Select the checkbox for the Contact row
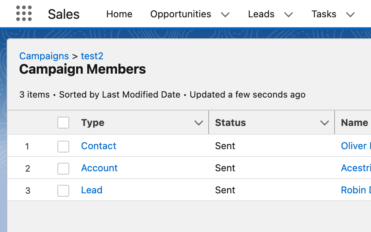This screenshot has height=232, width=371. point(63,146)
